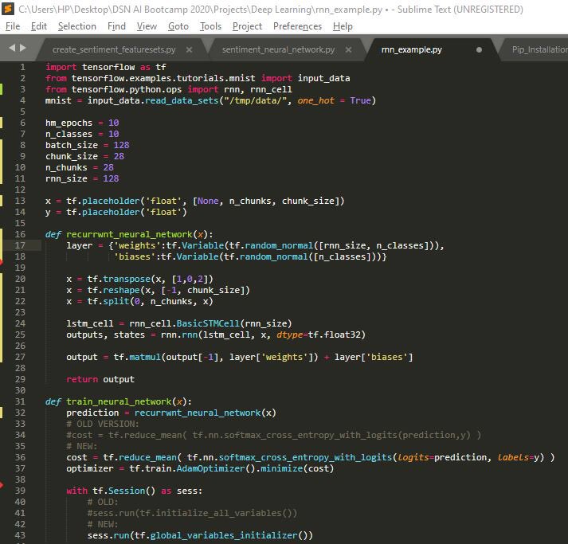Click 'hm_epochs' variable on line 6
Image resolution: width=568 pixels, height=544 pixels.
[69, 123]
